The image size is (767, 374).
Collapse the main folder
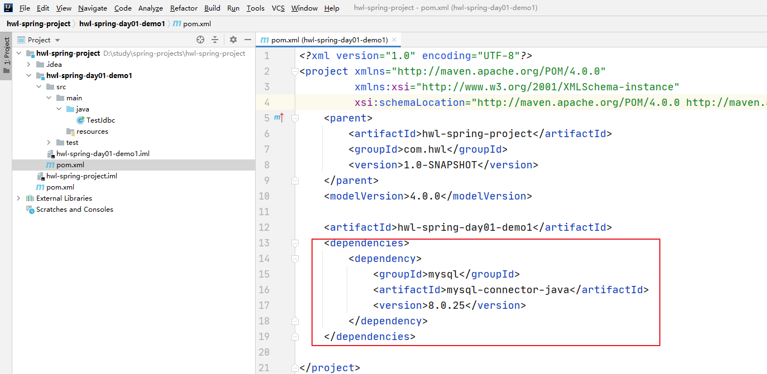pos(49,98)
